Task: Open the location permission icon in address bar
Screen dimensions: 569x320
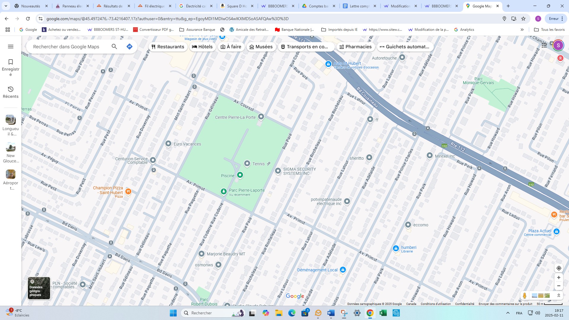Action: coord(504,19)
